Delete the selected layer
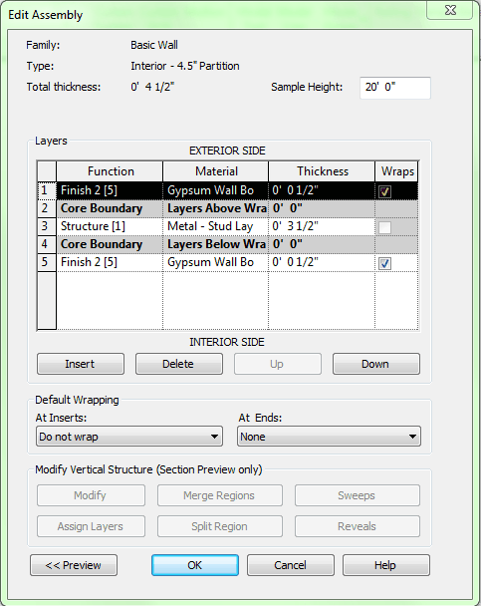Viewport: 481px width, 606px height. tap(179, 364)
